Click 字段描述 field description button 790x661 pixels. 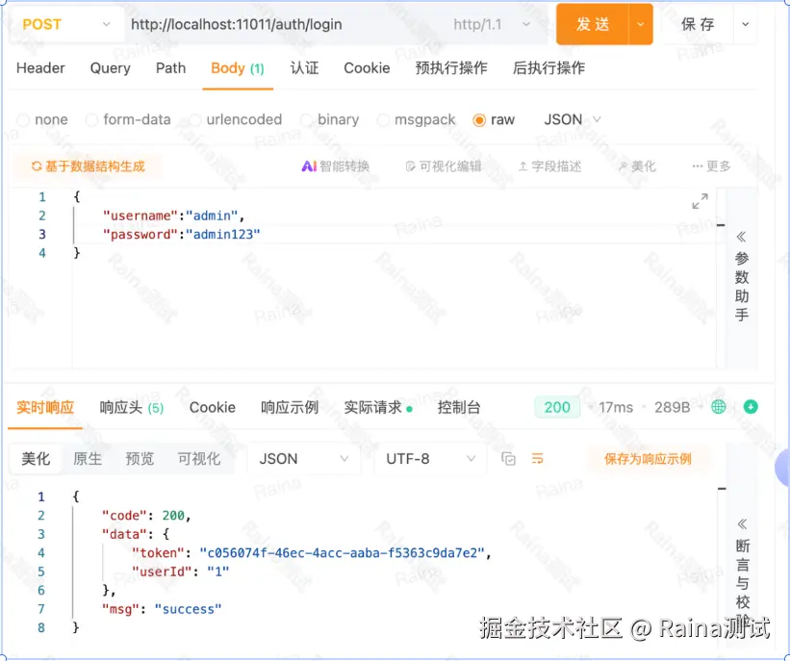click(549, 166)
